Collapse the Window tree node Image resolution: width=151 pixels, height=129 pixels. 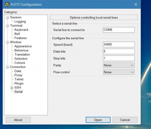(7, 42)
